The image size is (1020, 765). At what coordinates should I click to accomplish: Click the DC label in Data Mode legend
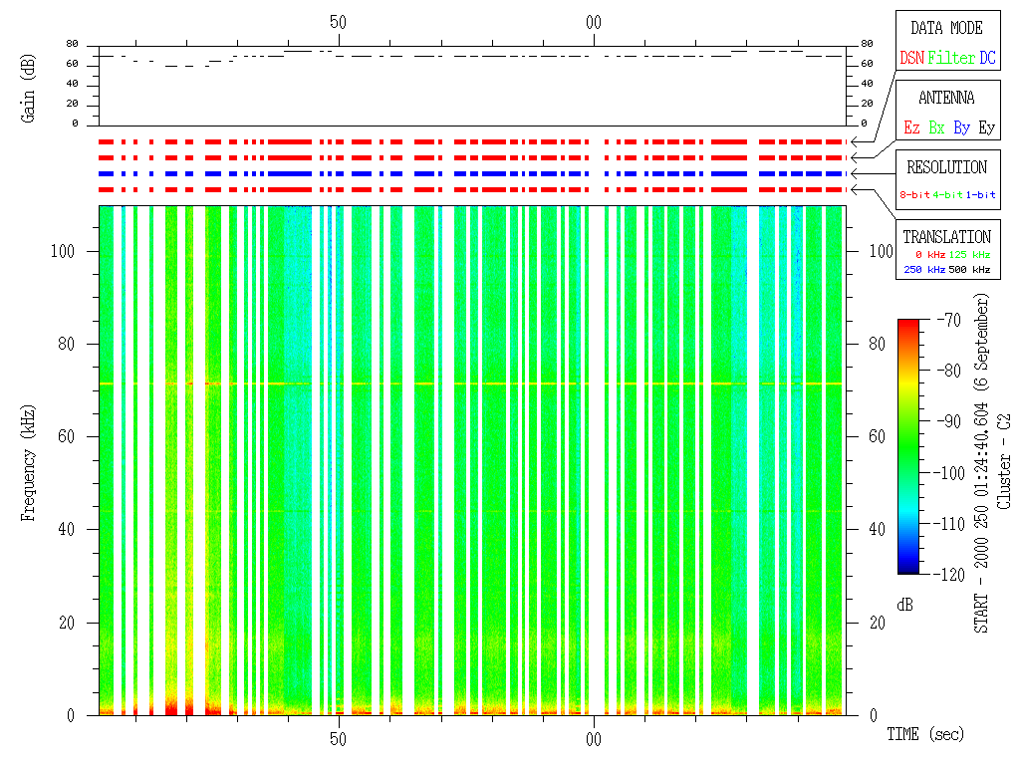pyautogui.click(x=987, y=59)
